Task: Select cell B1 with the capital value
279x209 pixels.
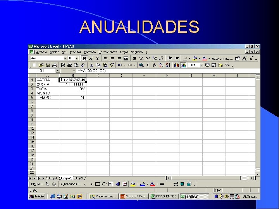Action: pyautogui.click(x=72, y=80)
